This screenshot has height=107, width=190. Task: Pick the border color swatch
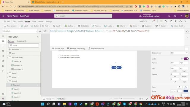186,91
